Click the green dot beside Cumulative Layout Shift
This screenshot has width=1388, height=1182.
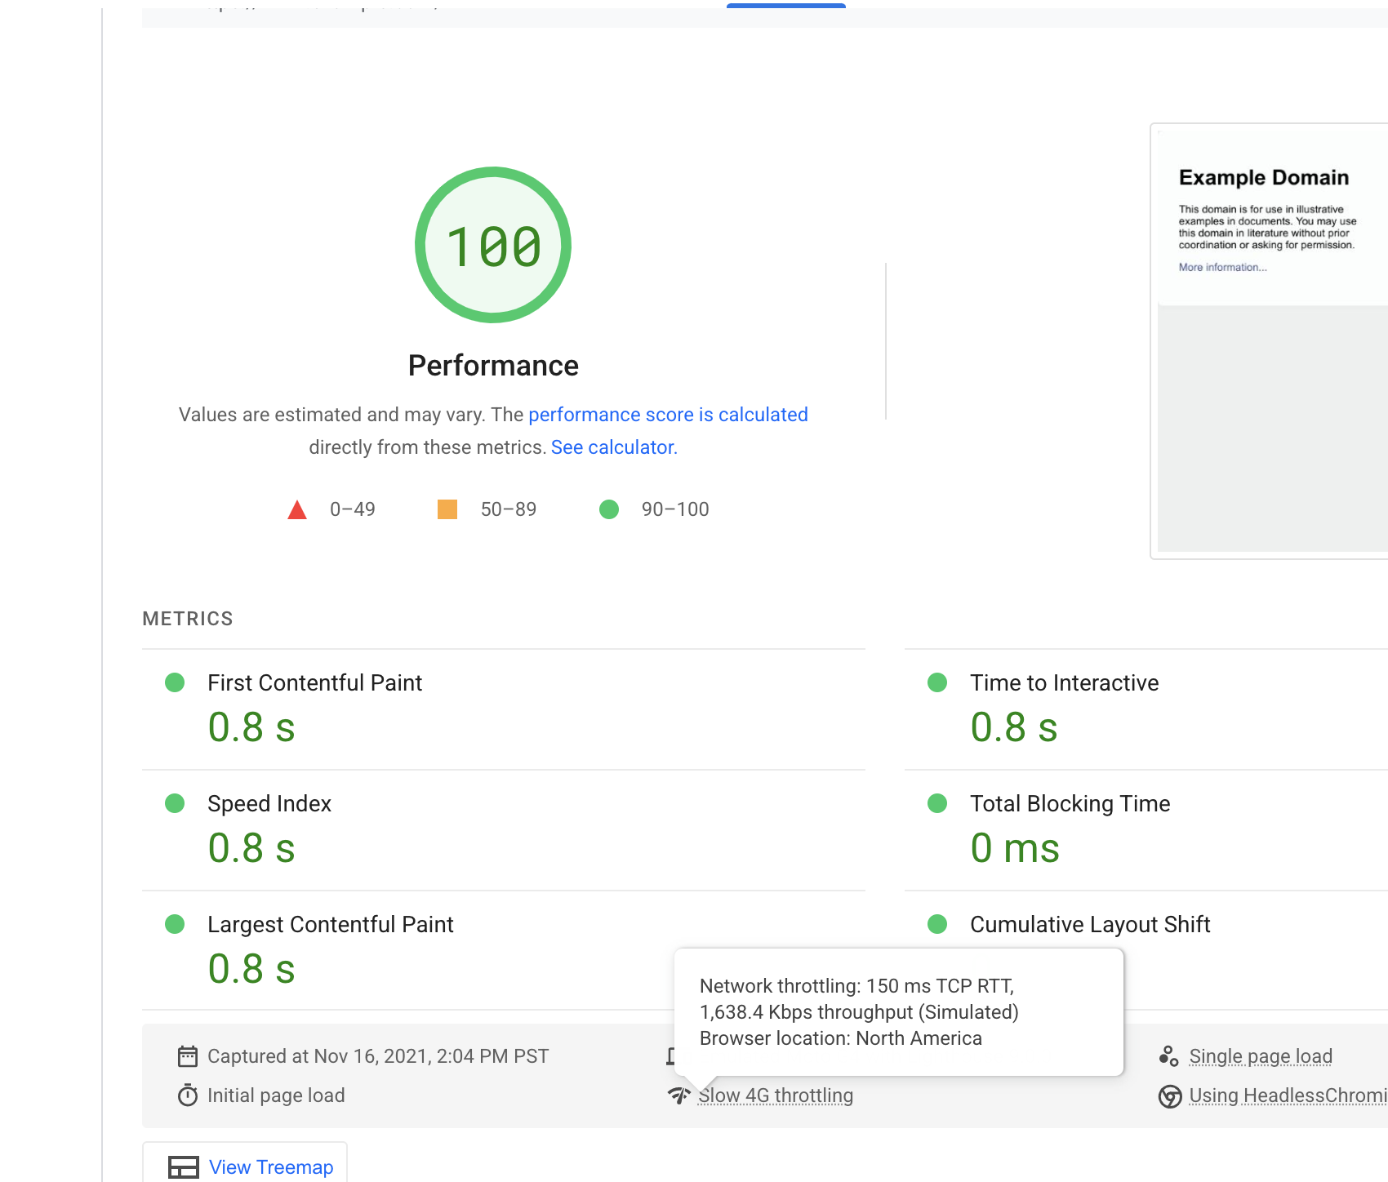pos(936,924)
